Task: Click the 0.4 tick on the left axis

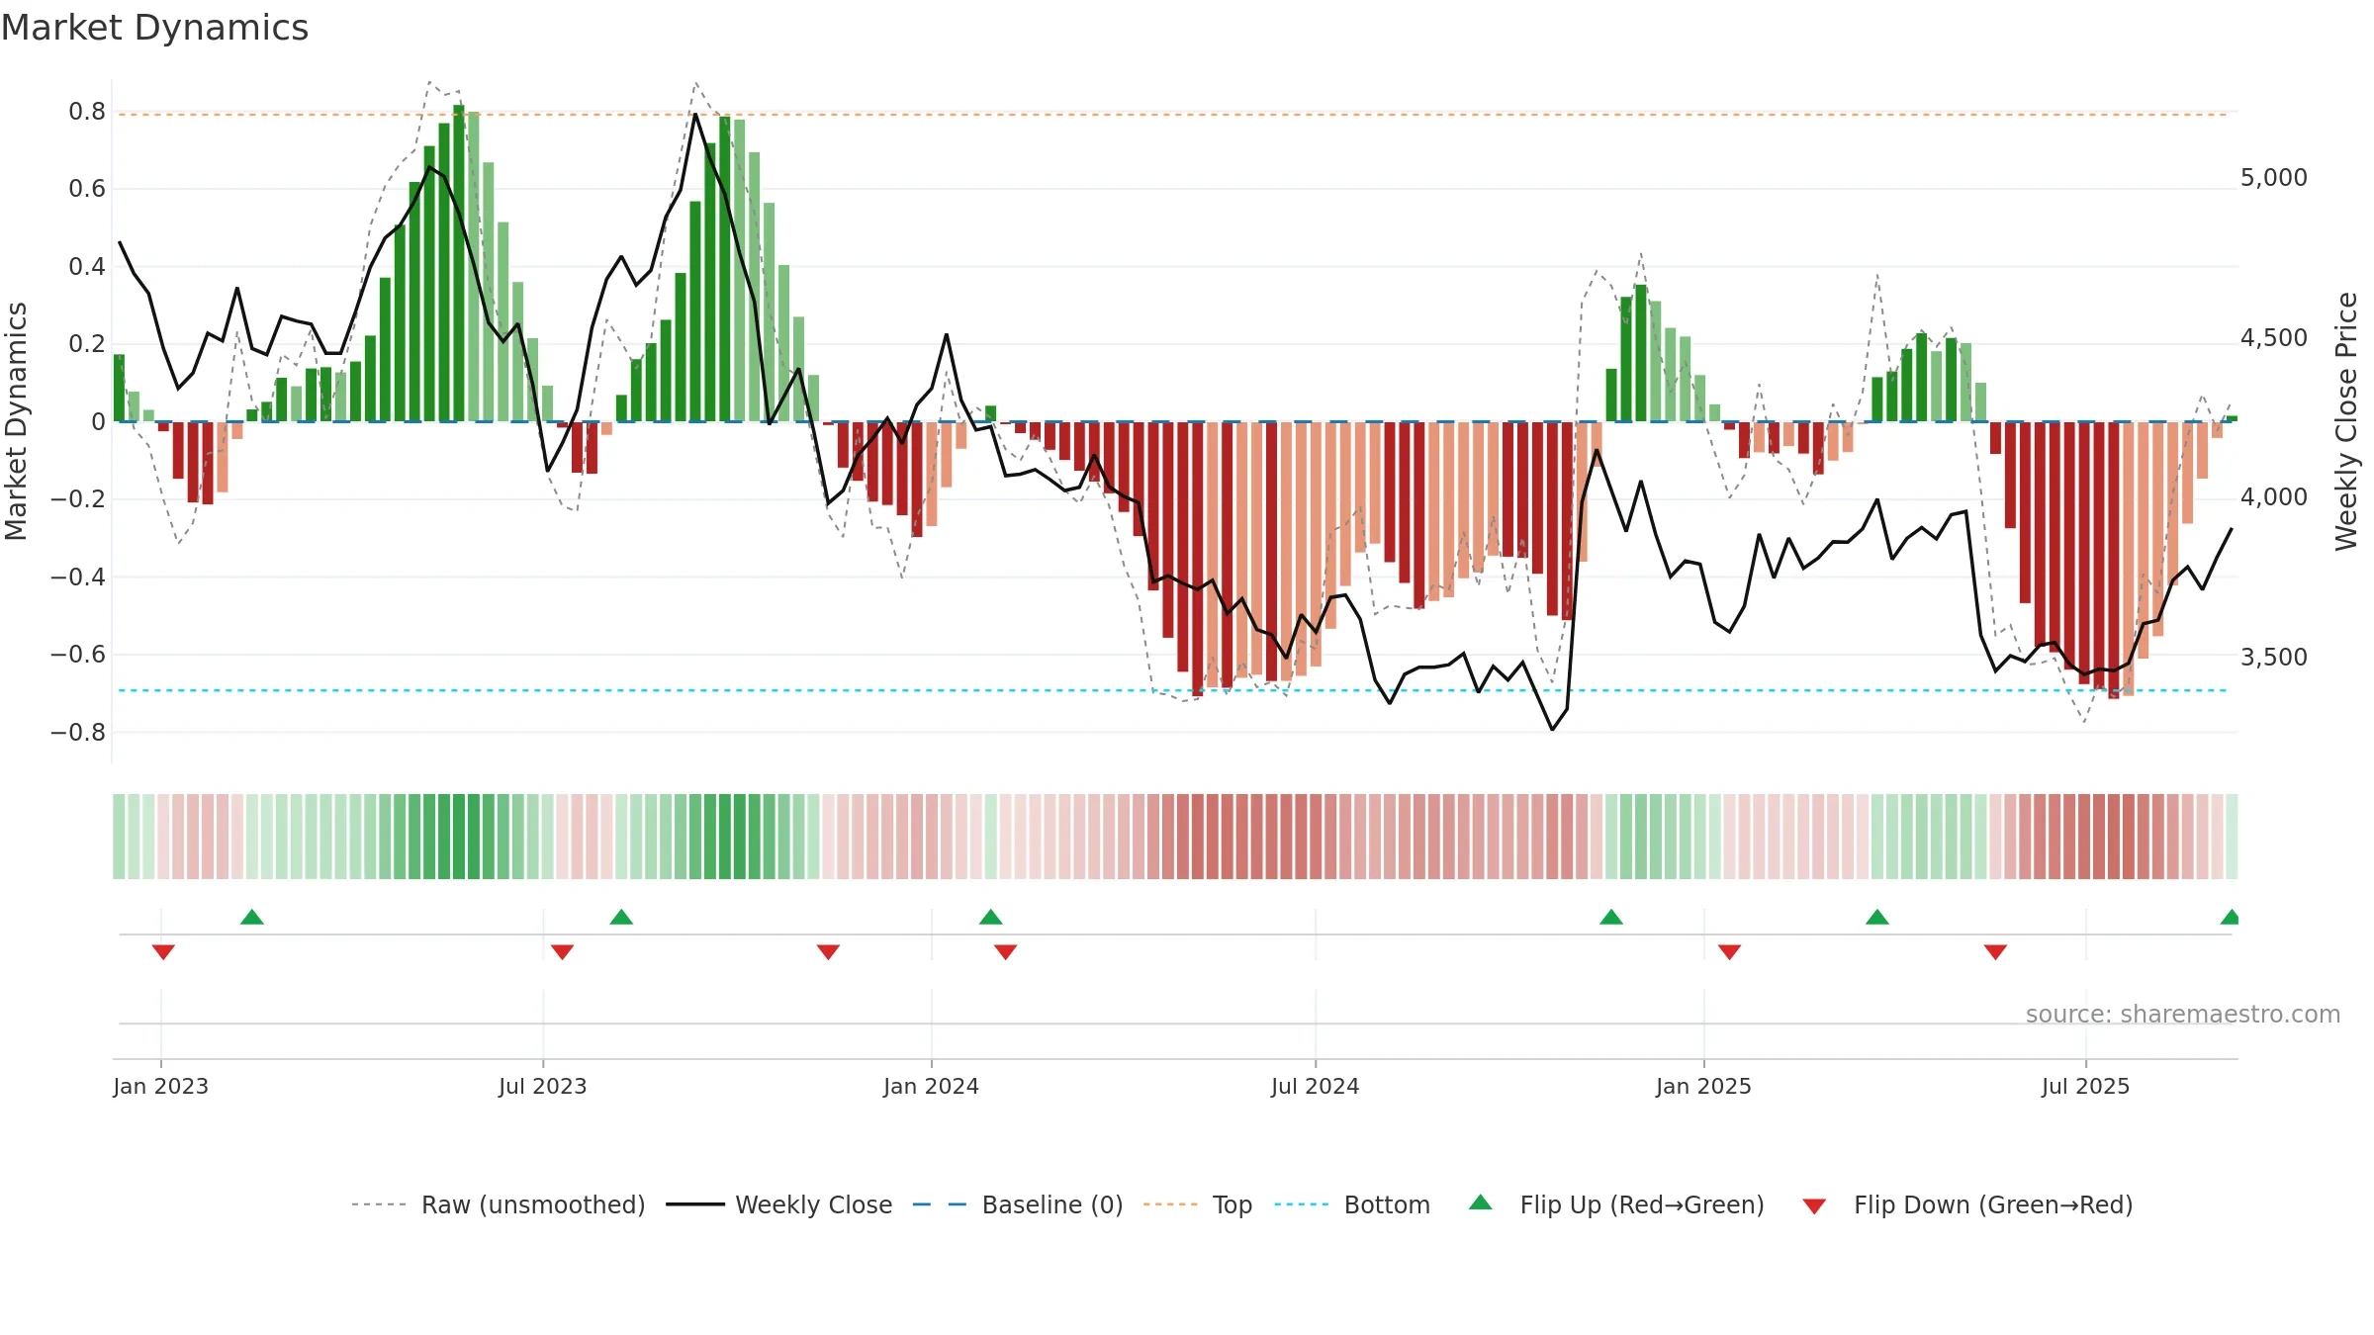Action: tap(87, 267)
